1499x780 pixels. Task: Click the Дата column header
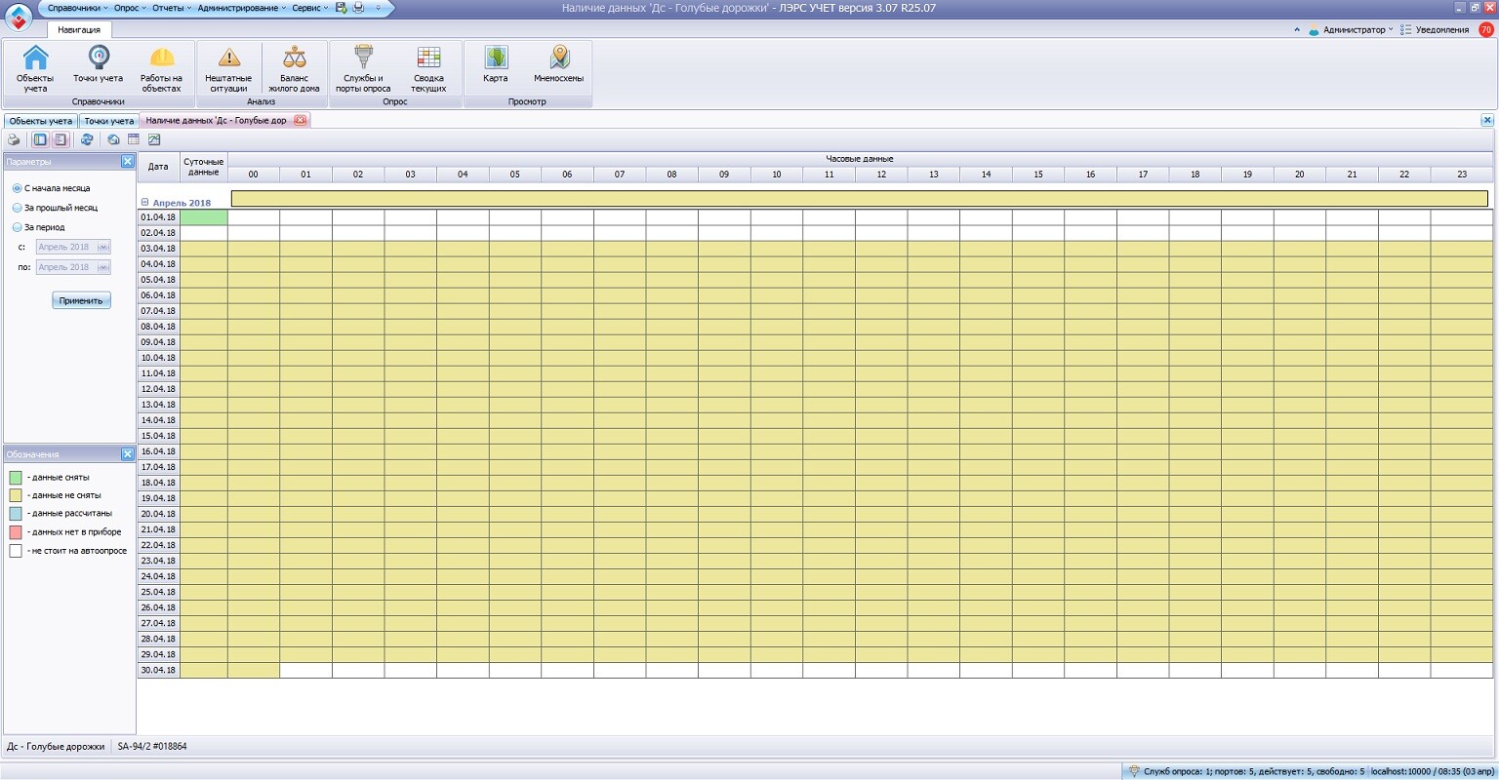[158, 167]
